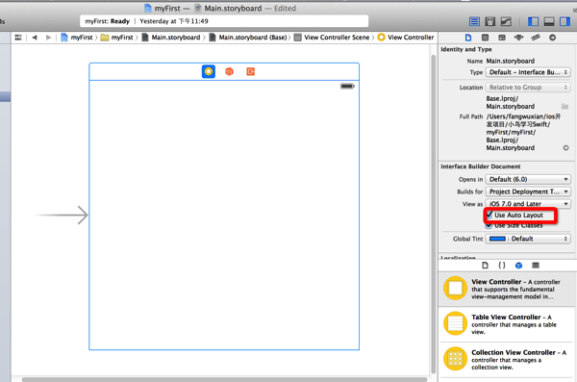Open the Type dropdown Default - Interface Builder

point(528,72)
